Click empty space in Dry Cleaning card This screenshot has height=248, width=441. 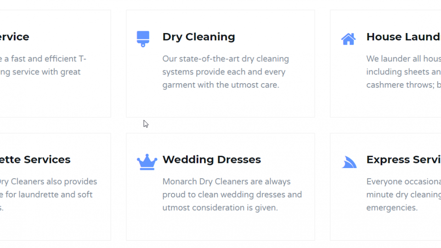(220, 104)
